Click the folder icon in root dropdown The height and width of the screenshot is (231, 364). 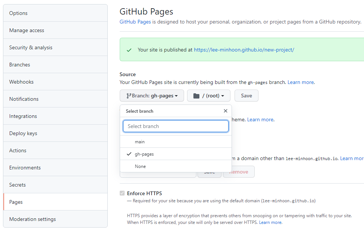pos(196,96)
